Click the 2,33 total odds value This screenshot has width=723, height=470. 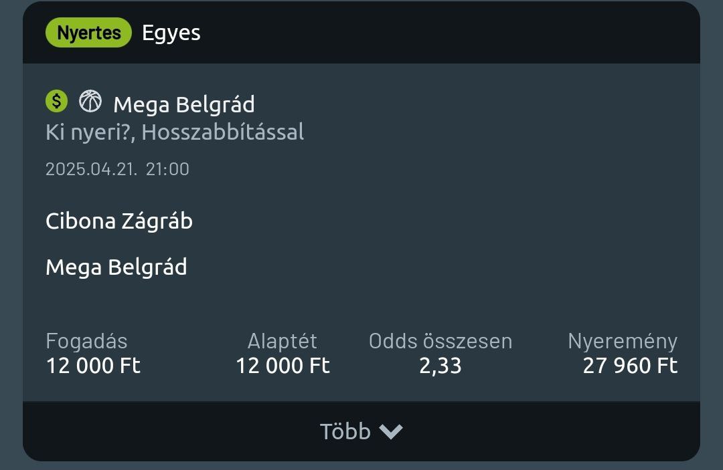[440, 366]
